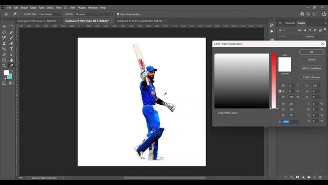Reset default foreground and background colors
This screenshot has height=185, width=328.
point(5,78)
